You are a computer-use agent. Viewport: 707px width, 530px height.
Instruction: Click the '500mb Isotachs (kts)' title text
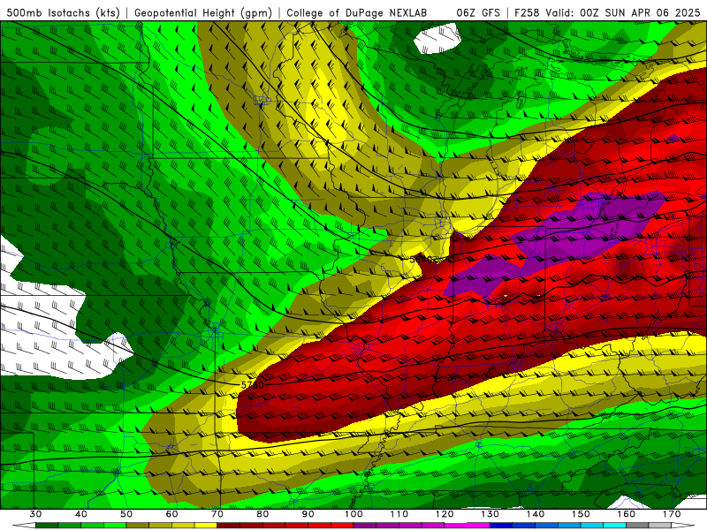pyautogui.click(x=64, y=13)
